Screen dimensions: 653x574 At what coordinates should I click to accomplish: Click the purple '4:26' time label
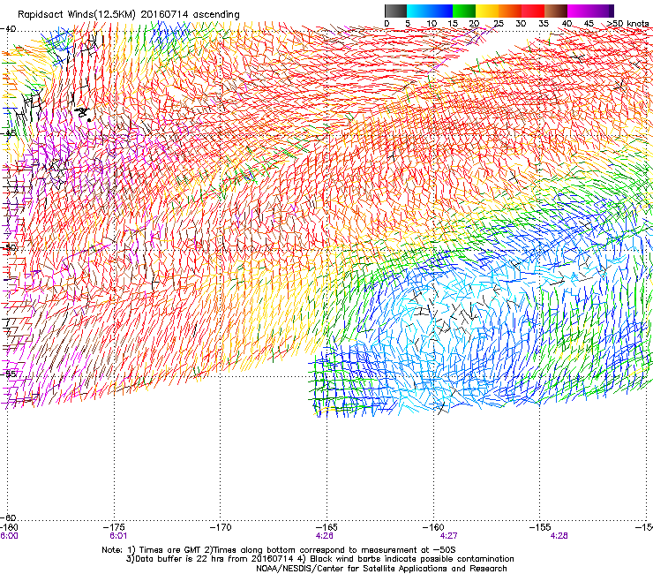(325, 536)
